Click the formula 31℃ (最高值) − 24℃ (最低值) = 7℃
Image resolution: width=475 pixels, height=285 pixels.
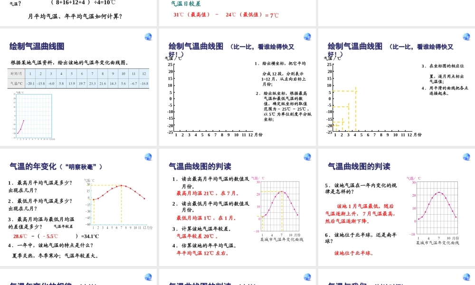coord(226,15)
